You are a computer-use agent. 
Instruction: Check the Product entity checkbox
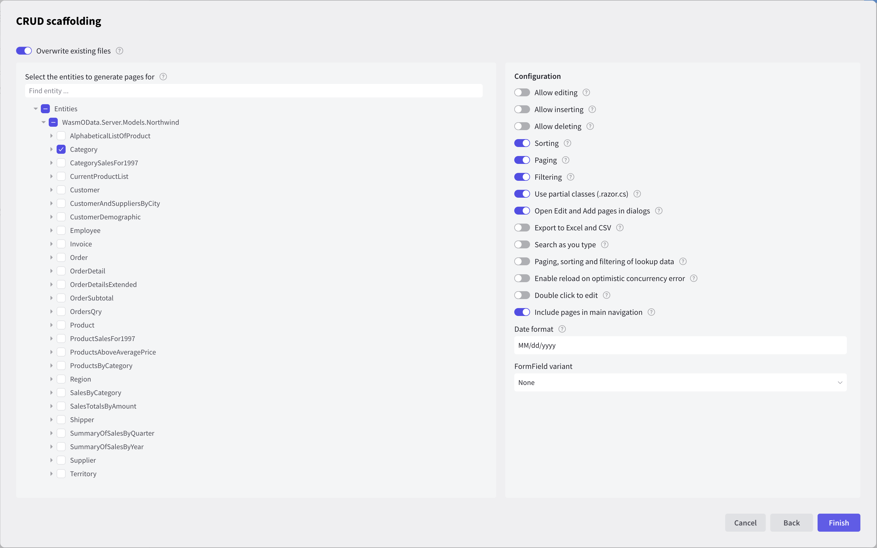(61, 325)
